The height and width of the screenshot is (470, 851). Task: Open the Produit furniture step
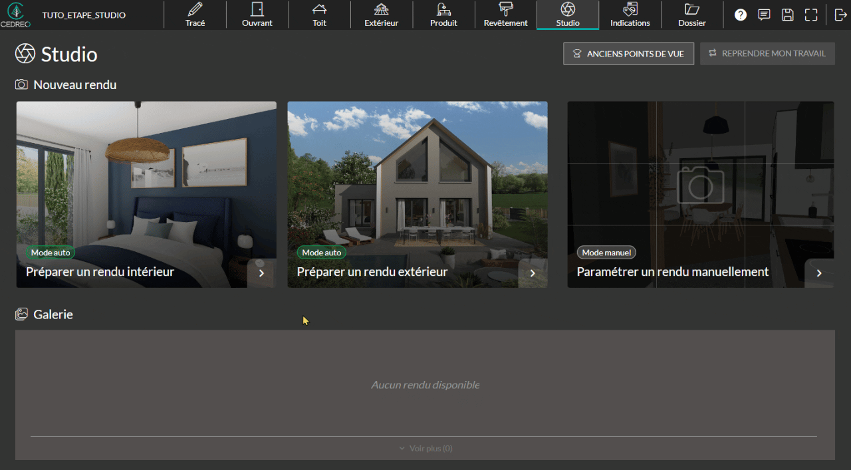[443, 15]
